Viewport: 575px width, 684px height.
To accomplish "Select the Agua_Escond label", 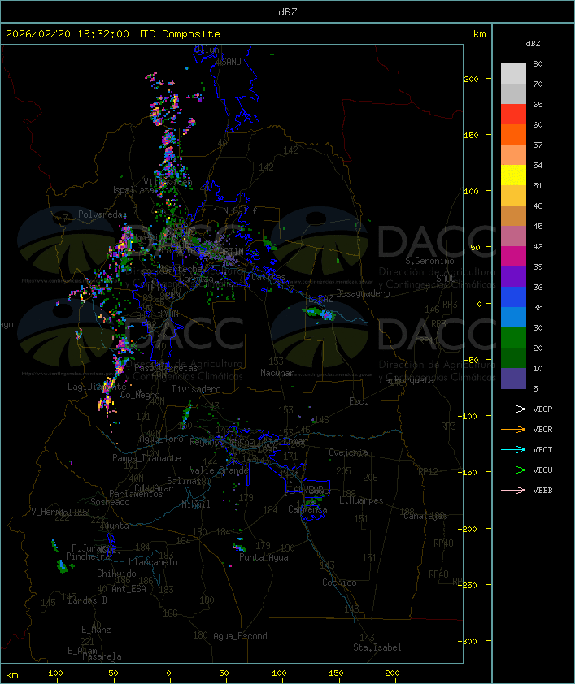I will pos(240,636).
